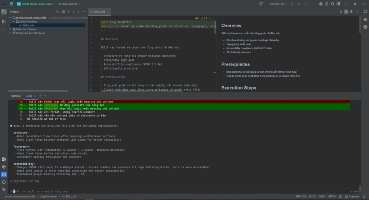Open the Version control menu

[68, 4]
